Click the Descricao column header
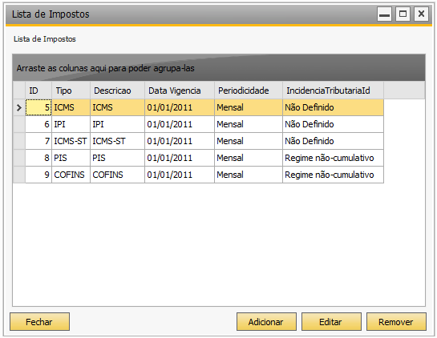 tap(117, 91)
